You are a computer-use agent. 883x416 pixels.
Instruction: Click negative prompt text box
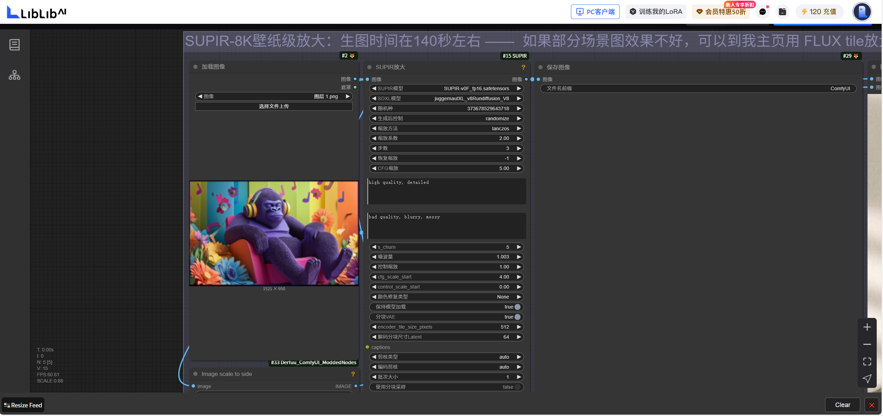click(x=446, y=226)
